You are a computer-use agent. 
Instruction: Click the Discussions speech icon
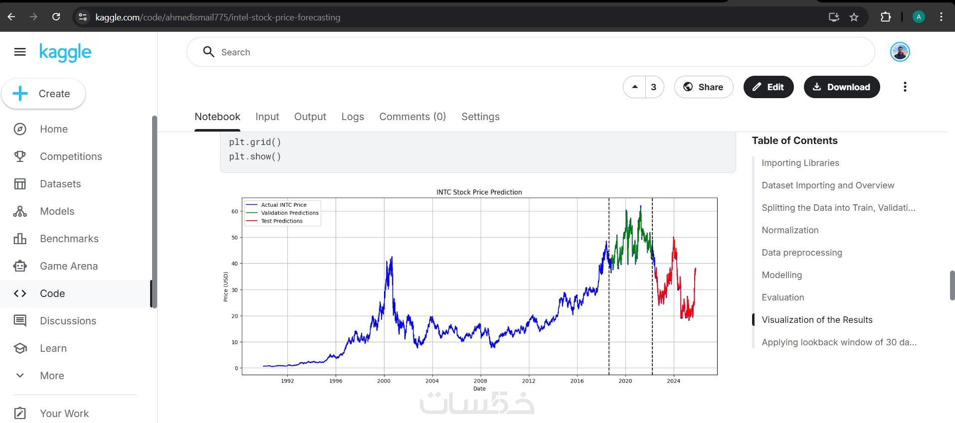coord(20,321)
